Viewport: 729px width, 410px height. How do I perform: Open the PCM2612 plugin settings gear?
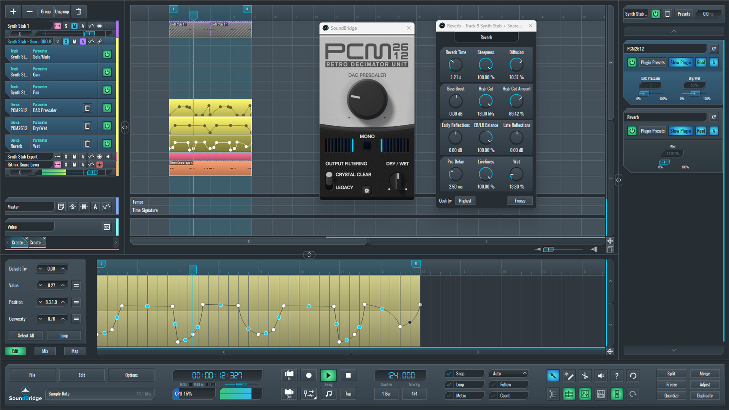coord(367,191)
